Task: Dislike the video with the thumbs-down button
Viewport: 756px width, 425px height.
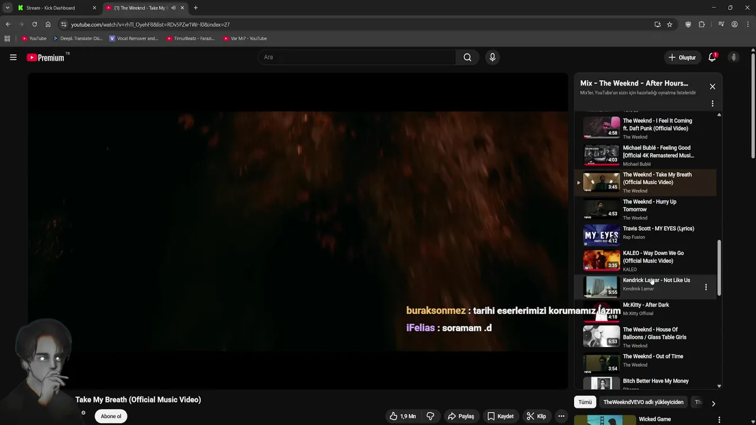Action: tap(430, 416)
